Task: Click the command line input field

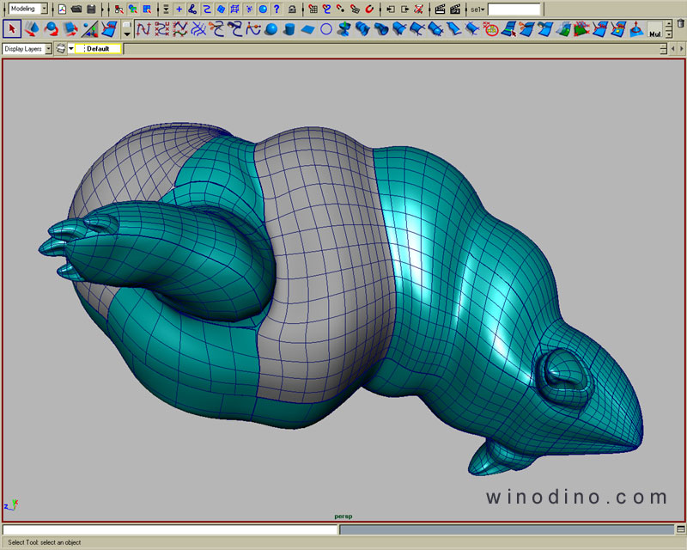Action: point(170,529)
